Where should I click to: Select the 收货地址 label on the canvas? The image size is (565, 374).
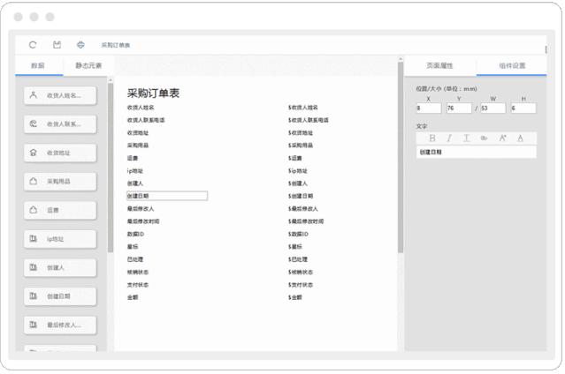(x=138, y=132)
